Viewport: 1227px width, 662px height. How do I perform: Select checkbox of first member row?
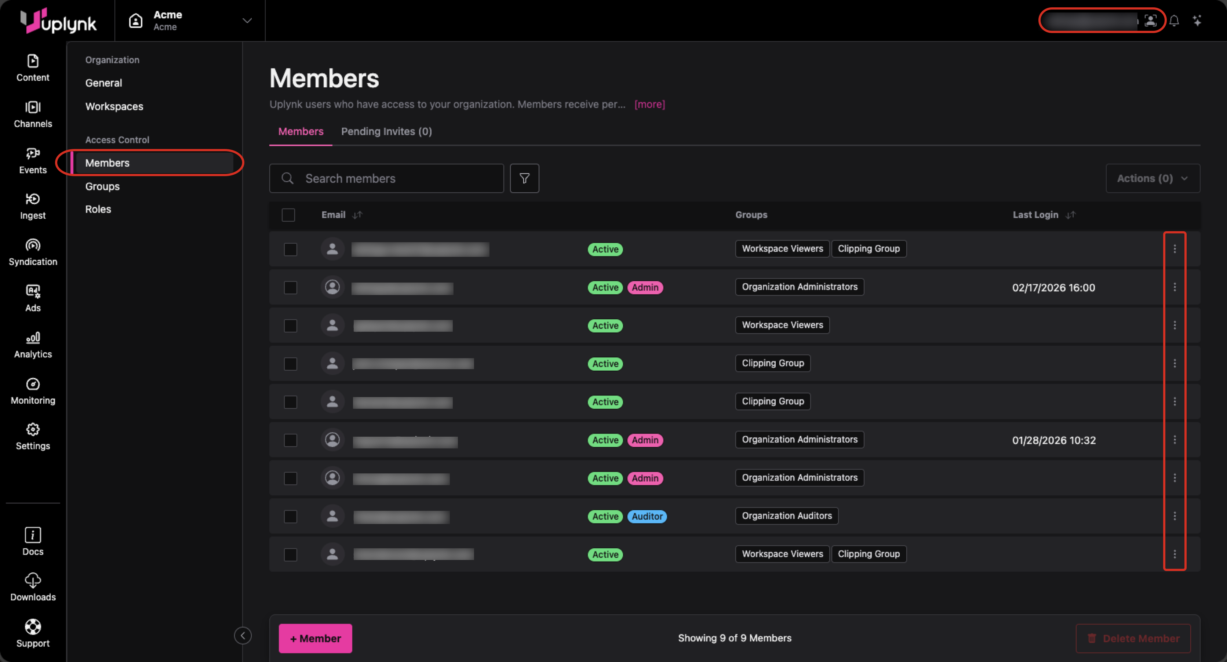[290, 249]
